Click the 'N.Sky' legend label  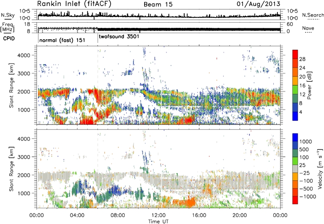[8, 15]
